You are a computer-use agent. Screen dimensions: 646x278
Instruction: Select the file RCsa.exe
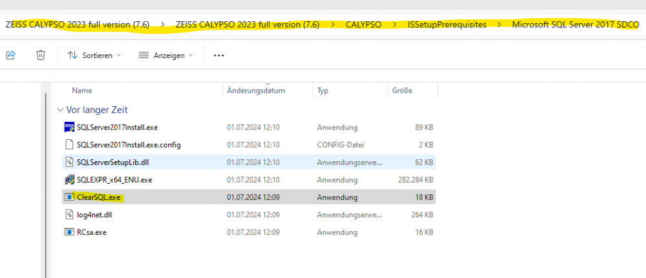click(249, 232)
